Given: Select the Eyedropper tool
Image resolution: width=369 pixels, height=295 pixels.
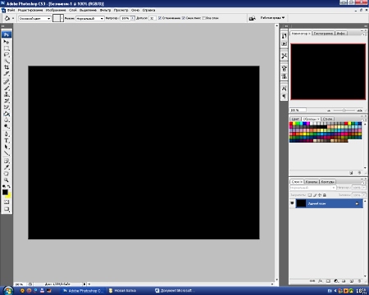Looking at the screenshot, I should pyautogui.click(x=7, y=167).
